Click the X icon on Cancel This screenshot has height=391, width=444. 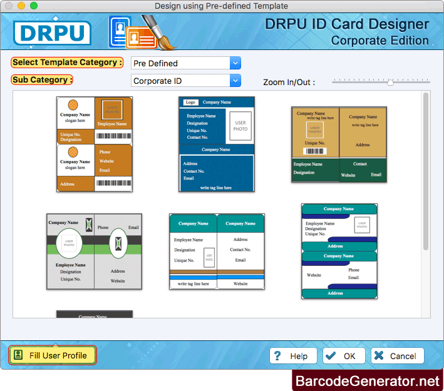pos(379,355)
